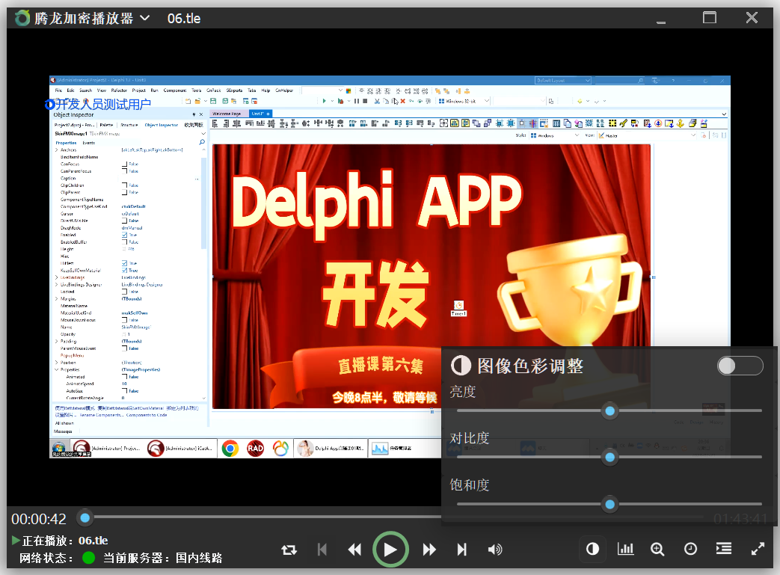This screenshot has height=575, width=780.
Task: Click the zoom magnifier icon
Action: click(x=657, y=549)
